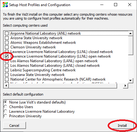Image resolution: width=137 pixels, height=132 pixels.
Task: Click the horizontal scroll left arrow
Action: point(6,85)
